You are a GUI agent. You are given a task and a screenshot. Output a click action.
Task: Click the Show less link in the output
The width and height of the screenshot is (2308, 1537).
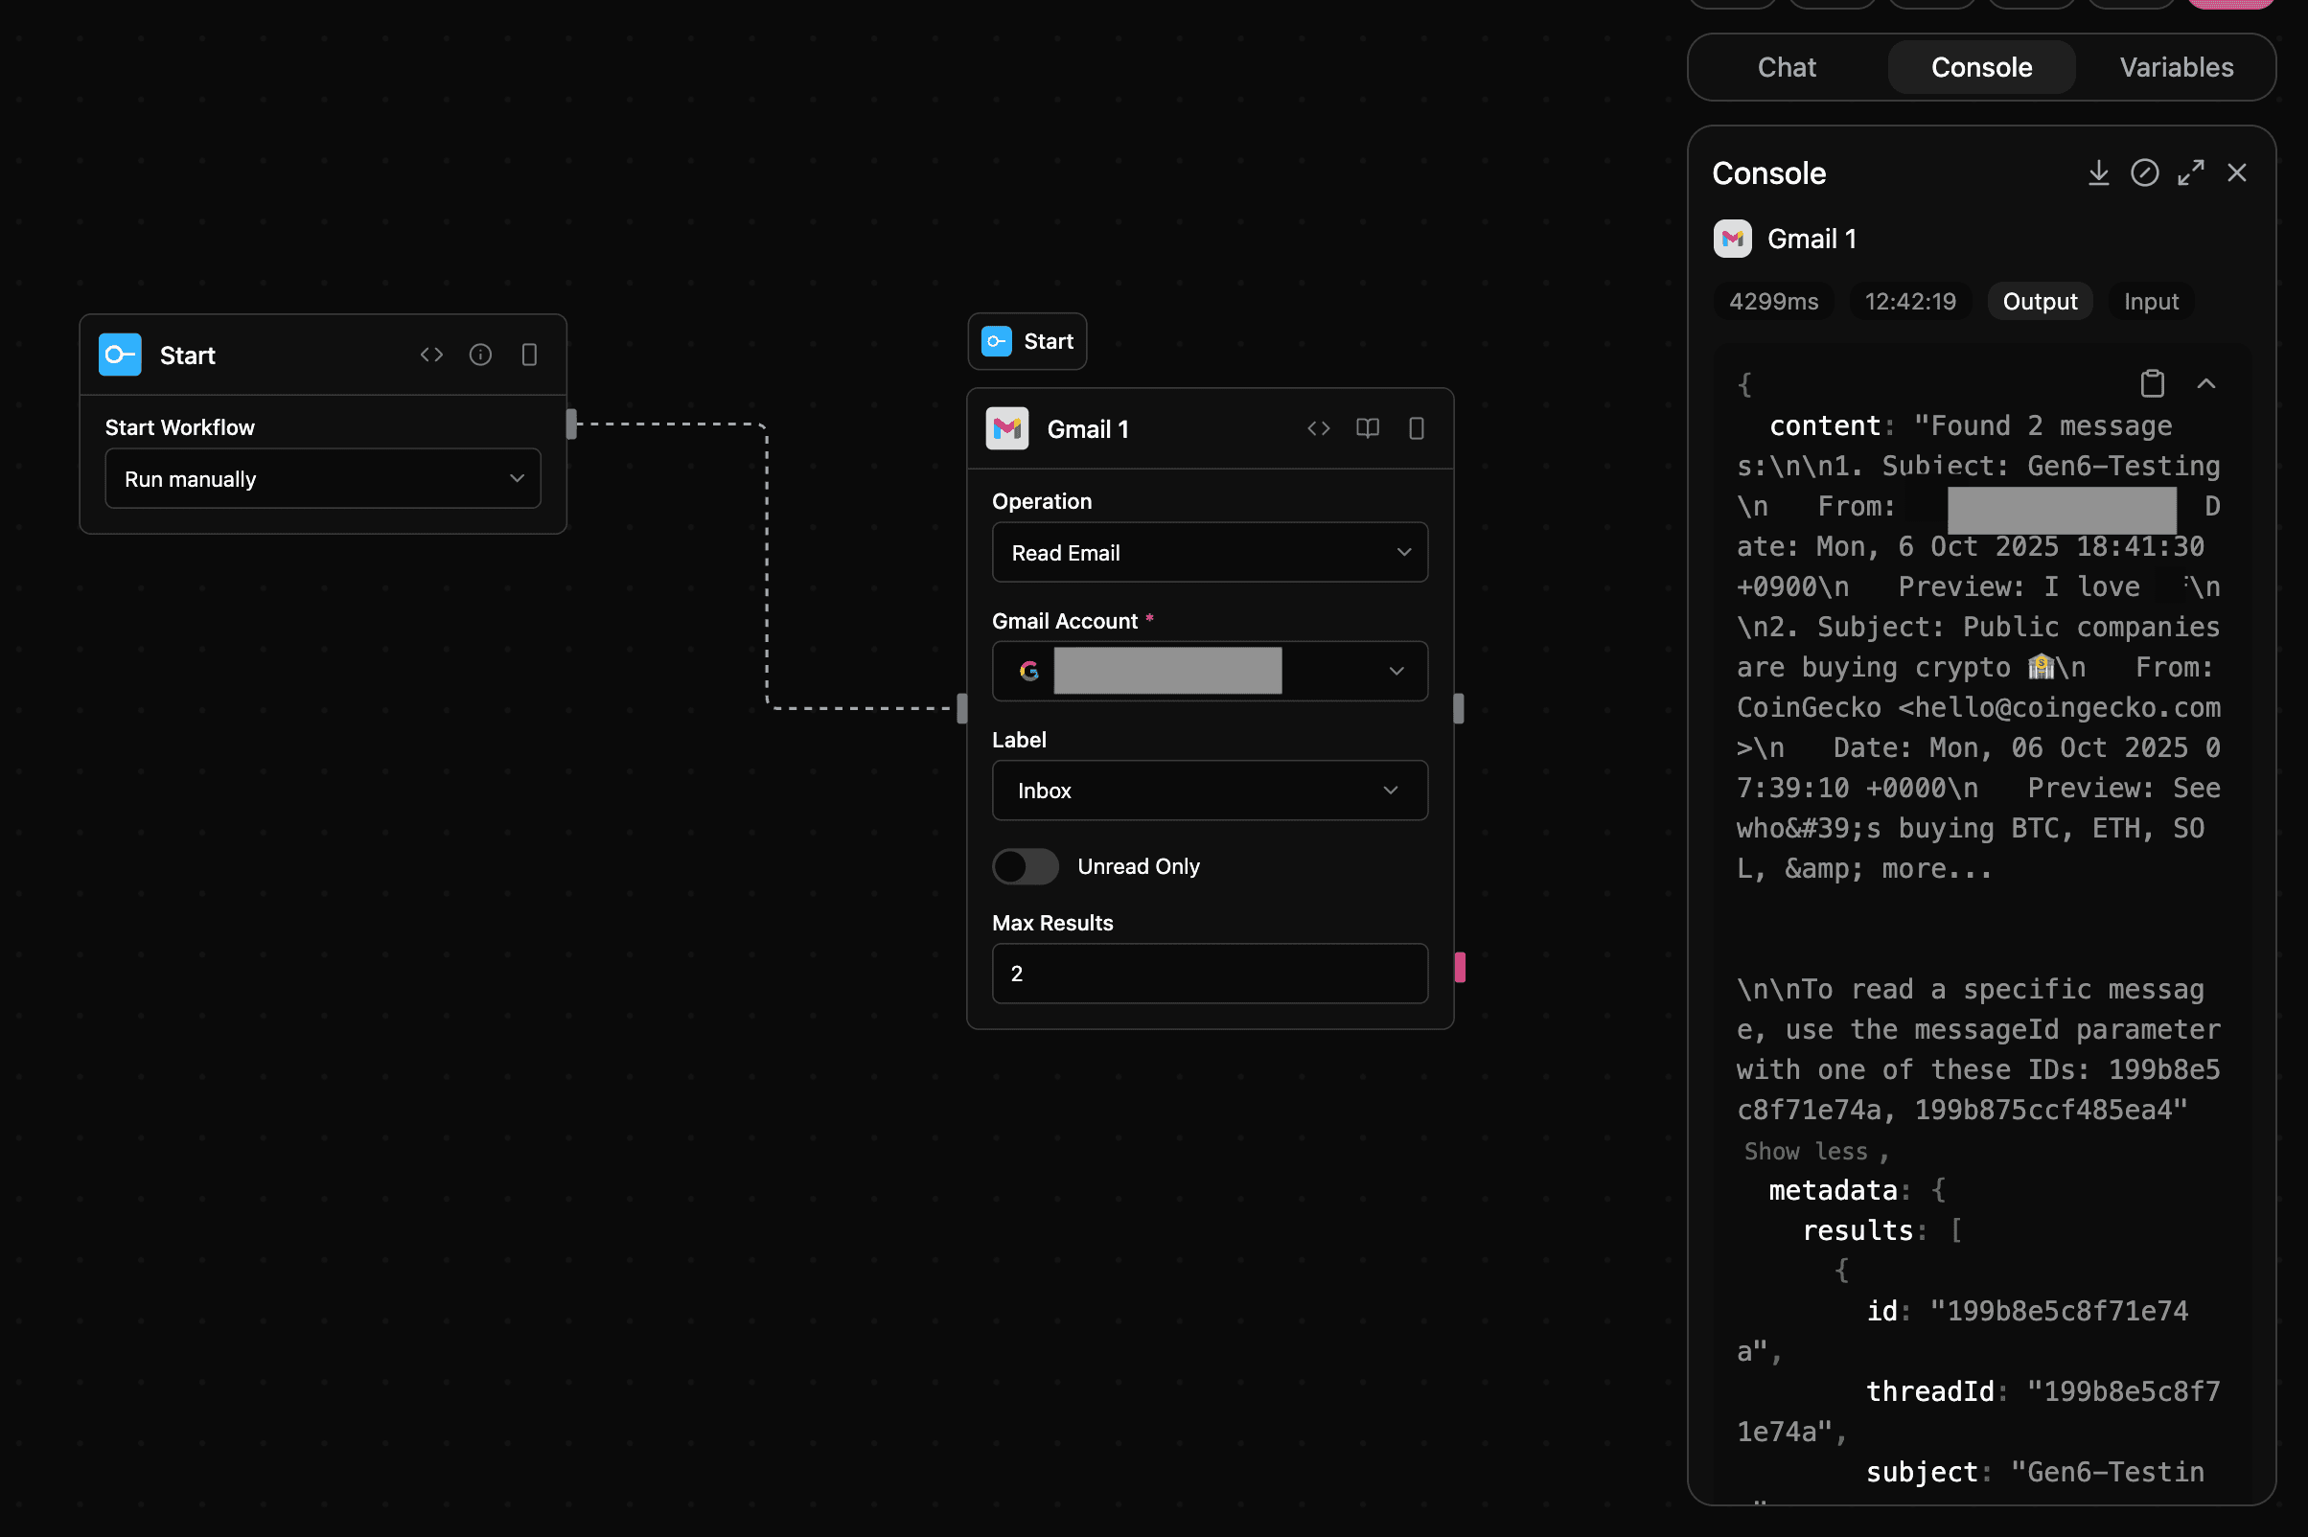(1805, 1151)
